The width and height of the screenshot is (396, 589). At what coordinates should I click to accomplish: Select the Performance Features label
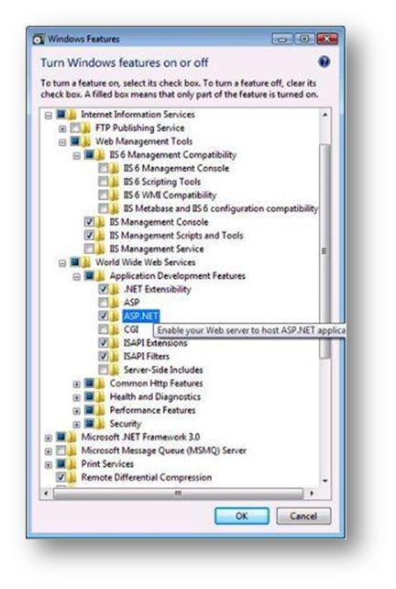pos(152,410)
